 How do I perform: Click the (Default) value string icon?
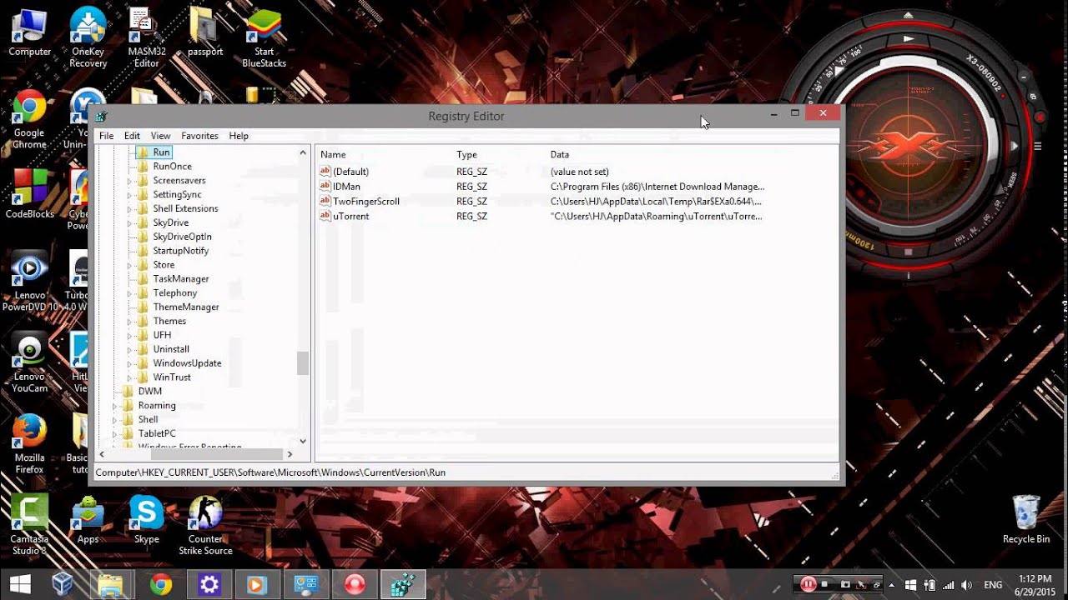pyautogui.click(x=325, y=172)
